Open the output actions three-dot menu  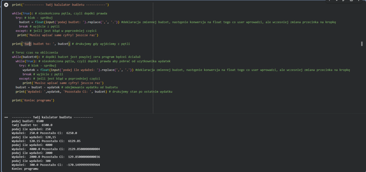click(x=6, y=117)
